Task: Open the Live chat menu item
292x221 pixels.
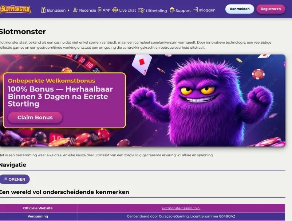Action: click(127, 11)
